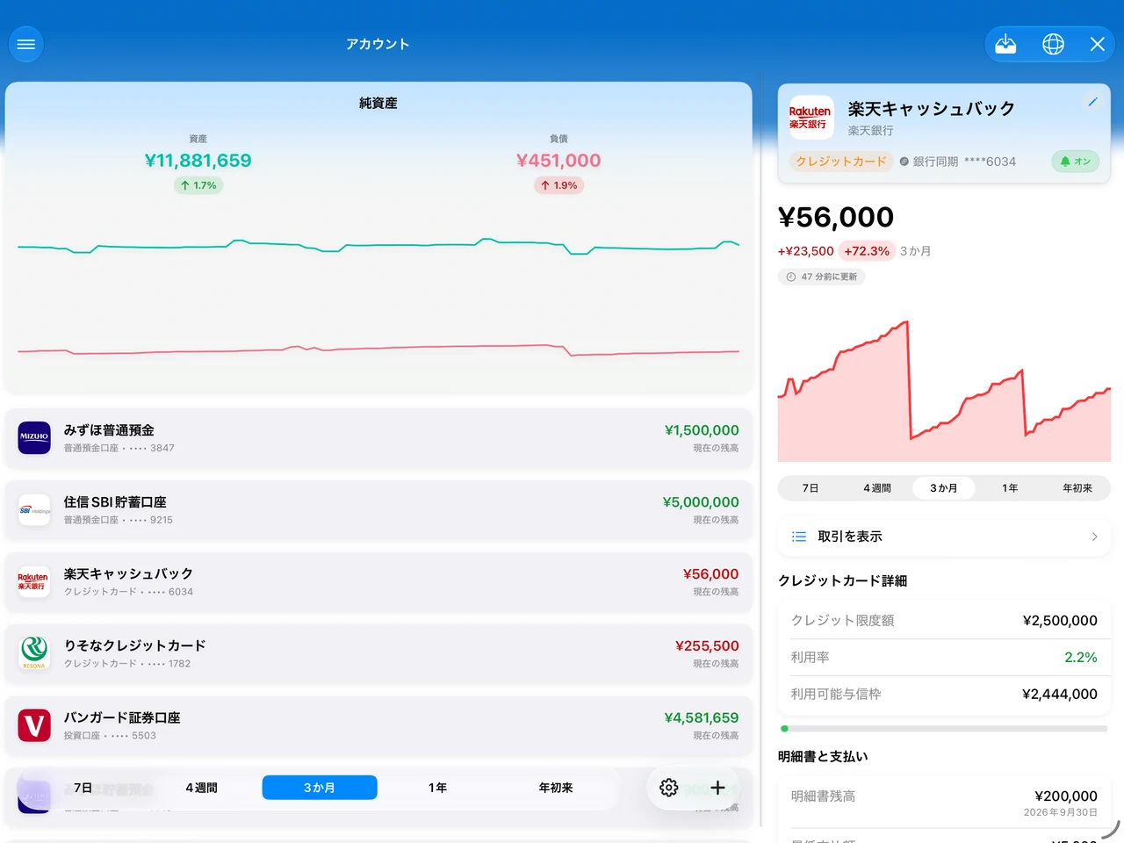Open the 住信SBI貯蓄口座 account row
Viewport: 1124px width, 843px height.
pyautogui.click(x=378, y=509)
